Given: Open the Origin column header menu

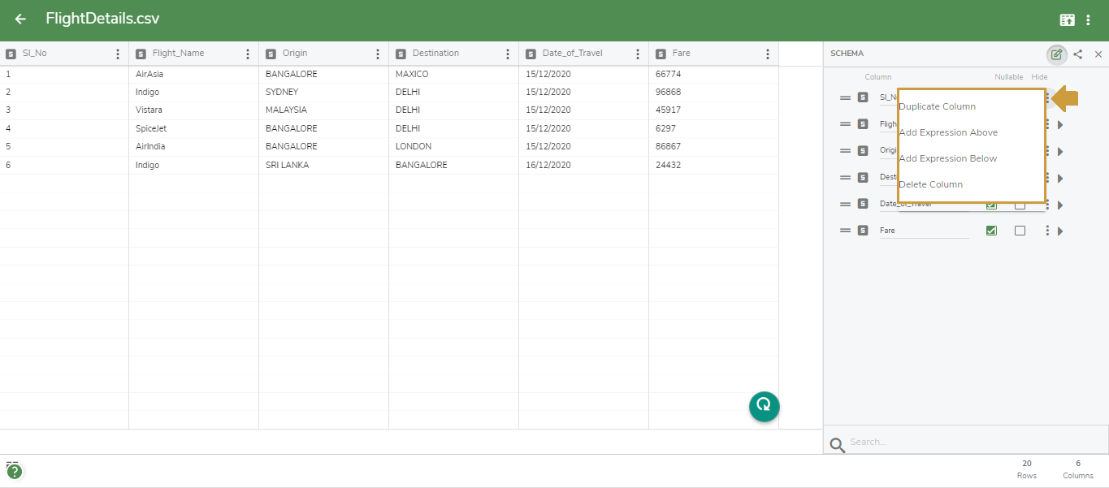Looking at the screenshot, I should coord(377,53).
